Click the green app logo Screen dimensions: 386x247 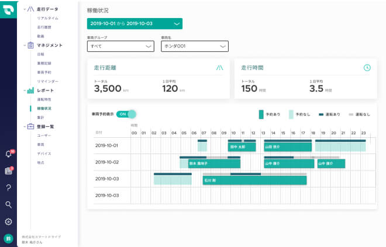8,9
